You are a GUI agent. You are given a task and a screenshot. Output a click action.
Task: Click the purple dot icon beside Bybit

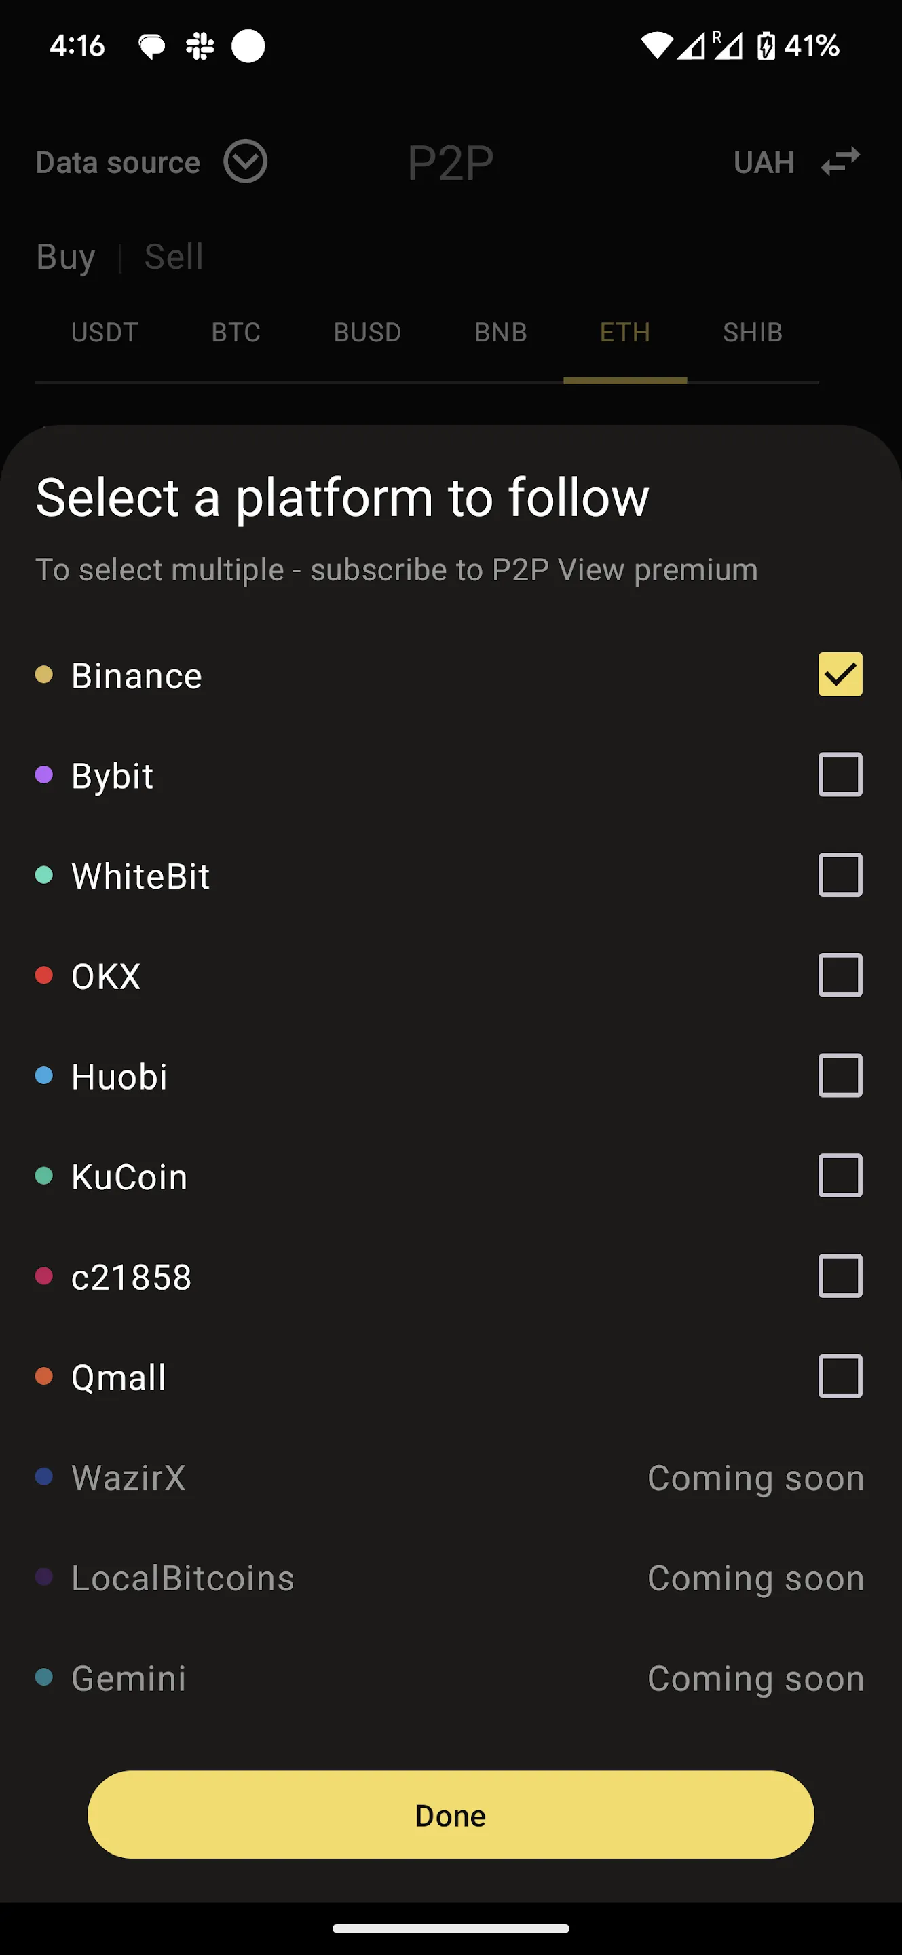pos(44,774)
